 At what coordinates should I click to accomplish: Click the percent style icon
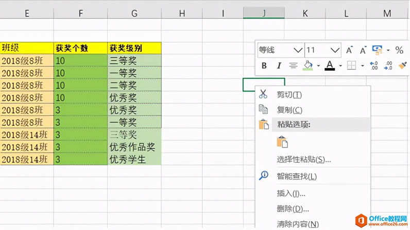(399, 50)
